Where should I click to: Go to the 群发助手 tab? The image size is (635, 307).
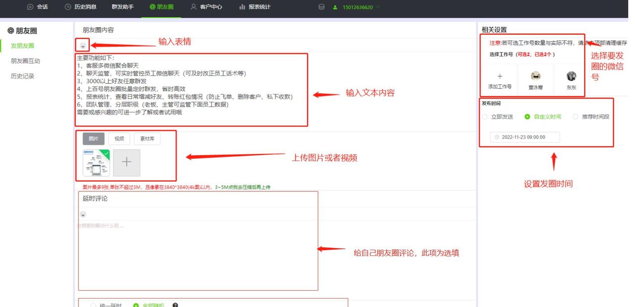(x=123, y=7)
